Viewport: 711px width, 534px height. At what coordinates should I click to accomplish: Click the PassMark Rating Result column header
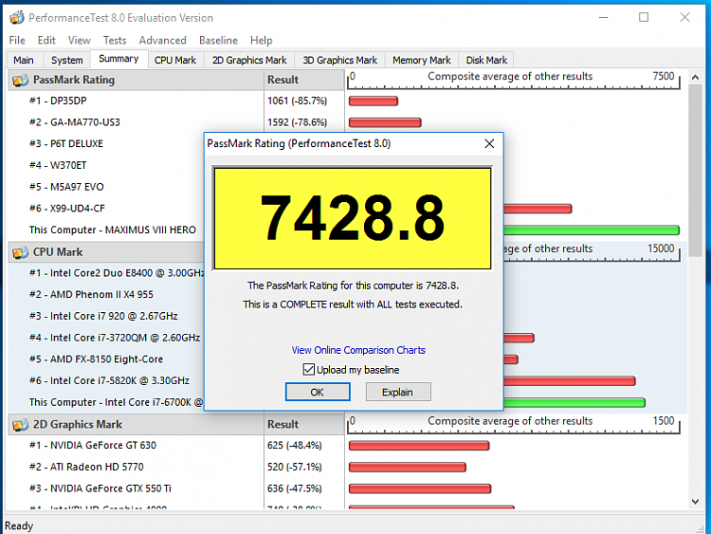(304, 81)
